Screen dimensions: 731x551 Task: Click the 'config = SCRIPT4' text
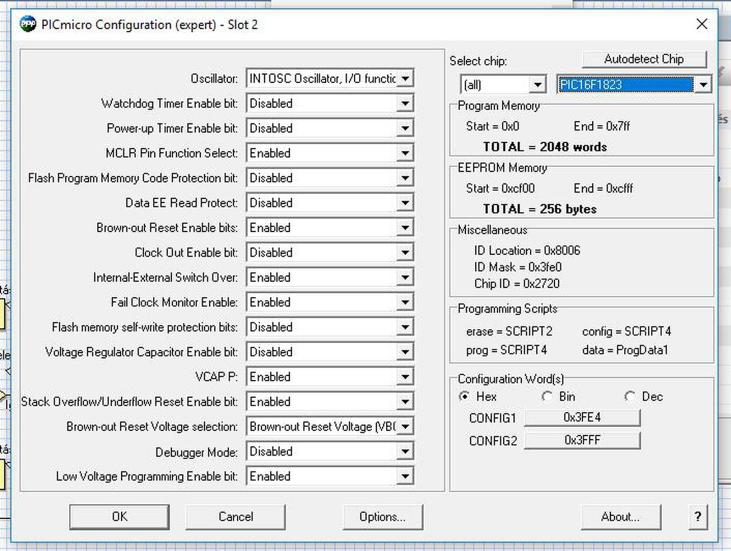click(x=627, y=332)
